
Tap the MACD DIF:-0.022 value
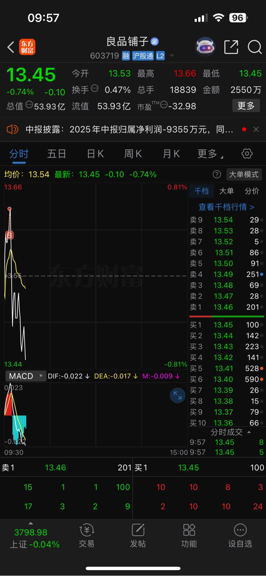(69, 376)
